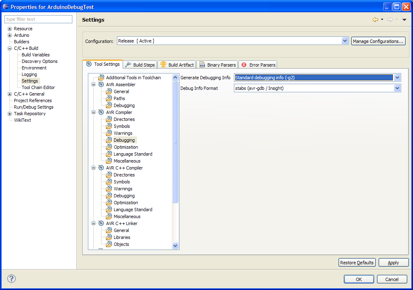The image size is (413, 290).
Task: Open the Generate Debugging Info dropdown
Action: (397, 78)
